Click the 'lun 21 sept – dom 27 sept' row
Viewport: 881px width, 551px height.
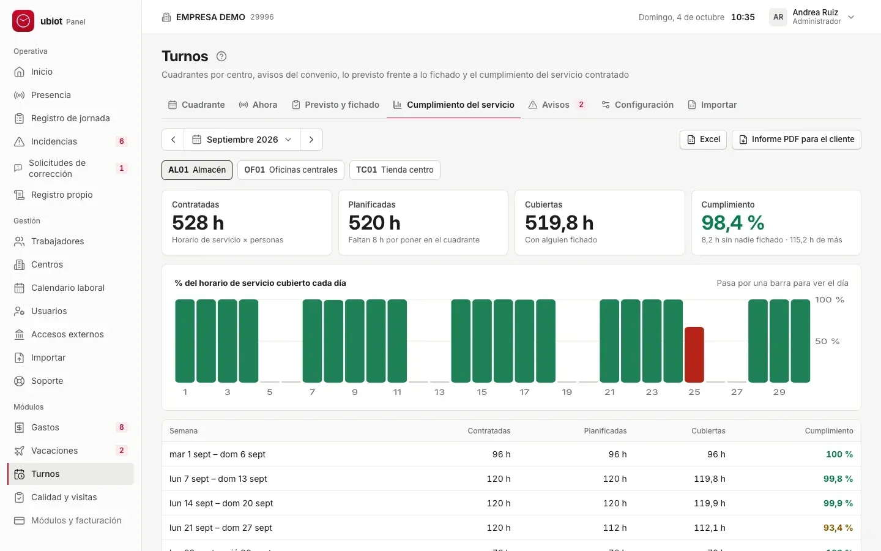click(x=511, y=528)
